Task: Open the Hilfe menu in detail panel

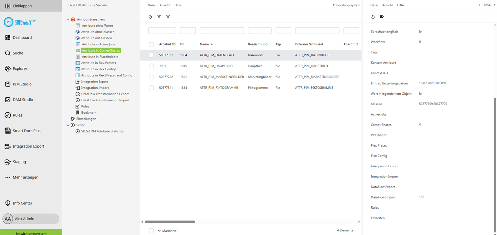Action: click(400, 5)
